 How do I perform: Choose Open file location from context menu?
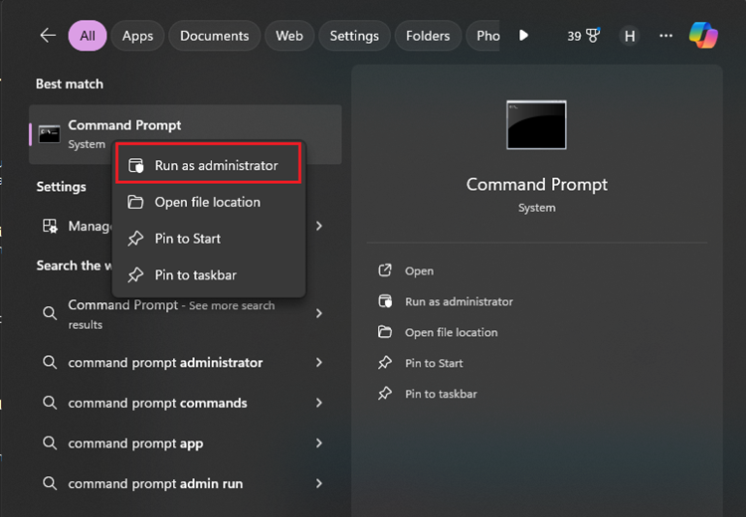(207, 202)
